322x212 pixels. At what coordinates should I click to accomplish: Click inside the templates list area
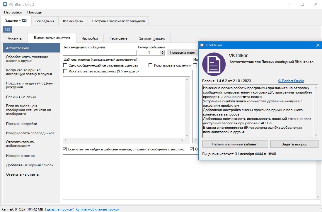(124, 107)
